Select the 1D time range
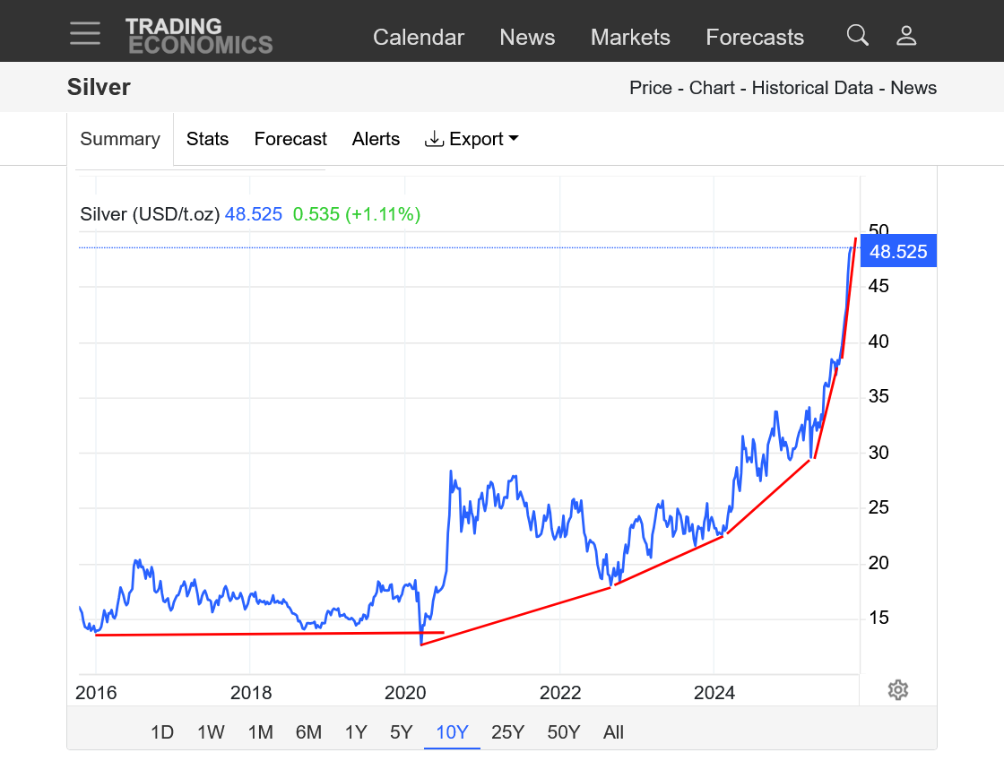Screen dimensions: 1004x770 (x=162, y=732)
